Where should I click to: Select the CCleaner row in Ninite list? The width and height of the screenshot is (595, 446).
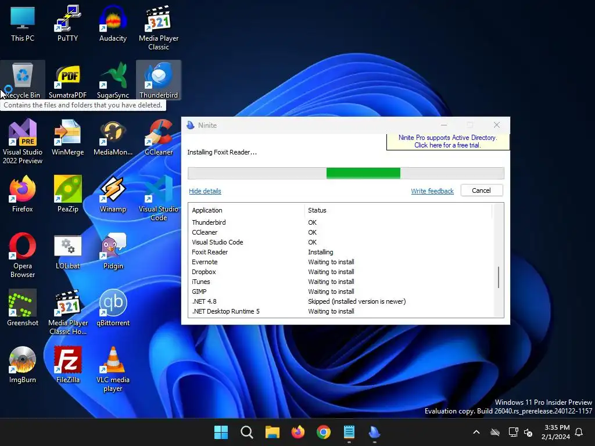pyautogui.click(x=342, y=232)
